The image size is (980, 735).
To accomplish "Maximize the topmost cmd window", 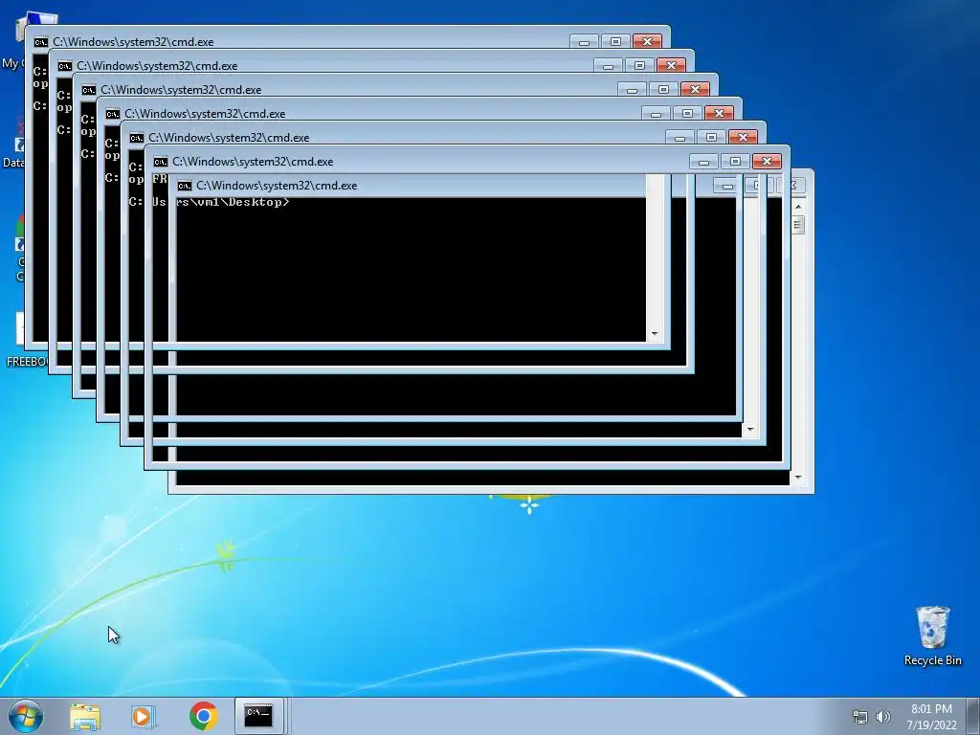I will [615, 42].
